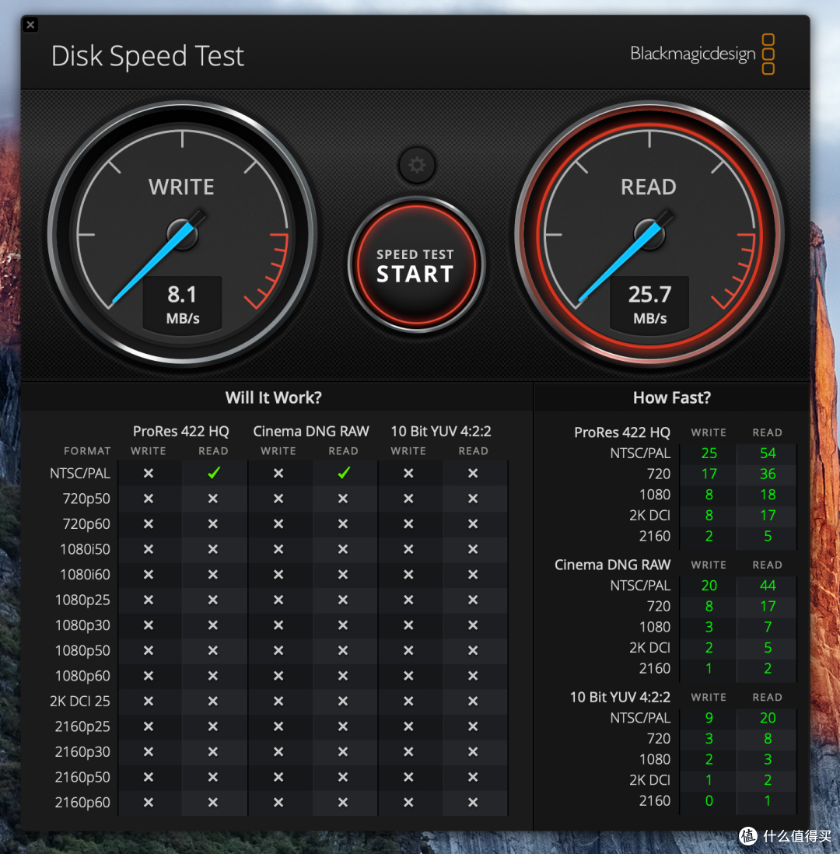This screenshot has width=840, height=854.
Task: Click the FORMAT column label
Action: click(87, 451)
